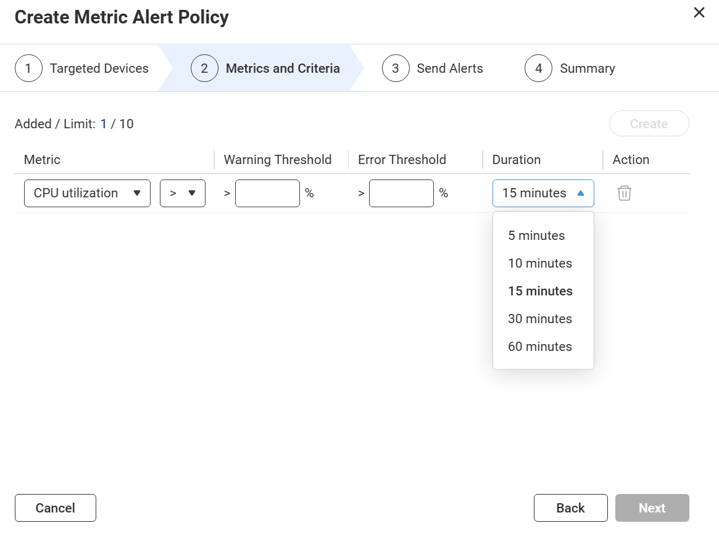The image size is (719, 539).
Task: Pick the 15 minutes duration option
Action: coord(540,291)
